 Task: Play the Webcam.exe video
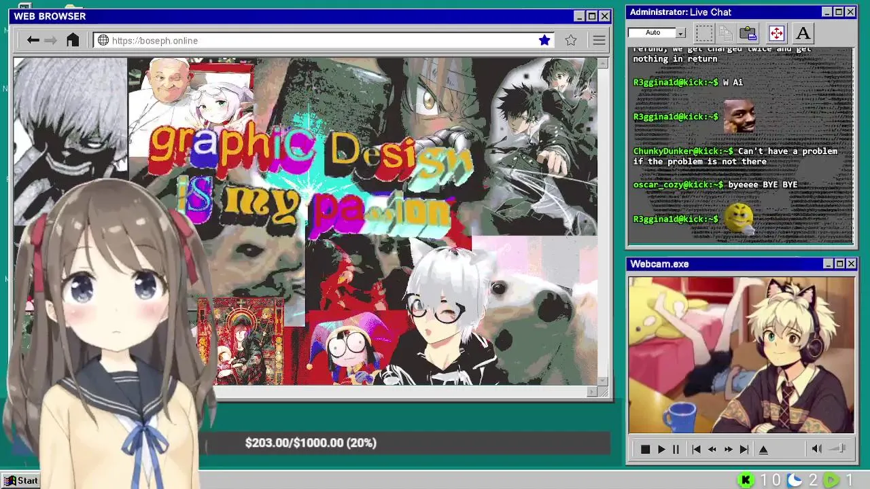(x=661, y=450)
